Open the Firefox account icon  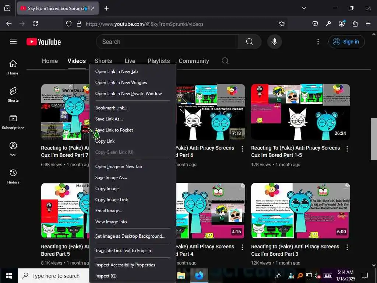click(x=342, y=23)
